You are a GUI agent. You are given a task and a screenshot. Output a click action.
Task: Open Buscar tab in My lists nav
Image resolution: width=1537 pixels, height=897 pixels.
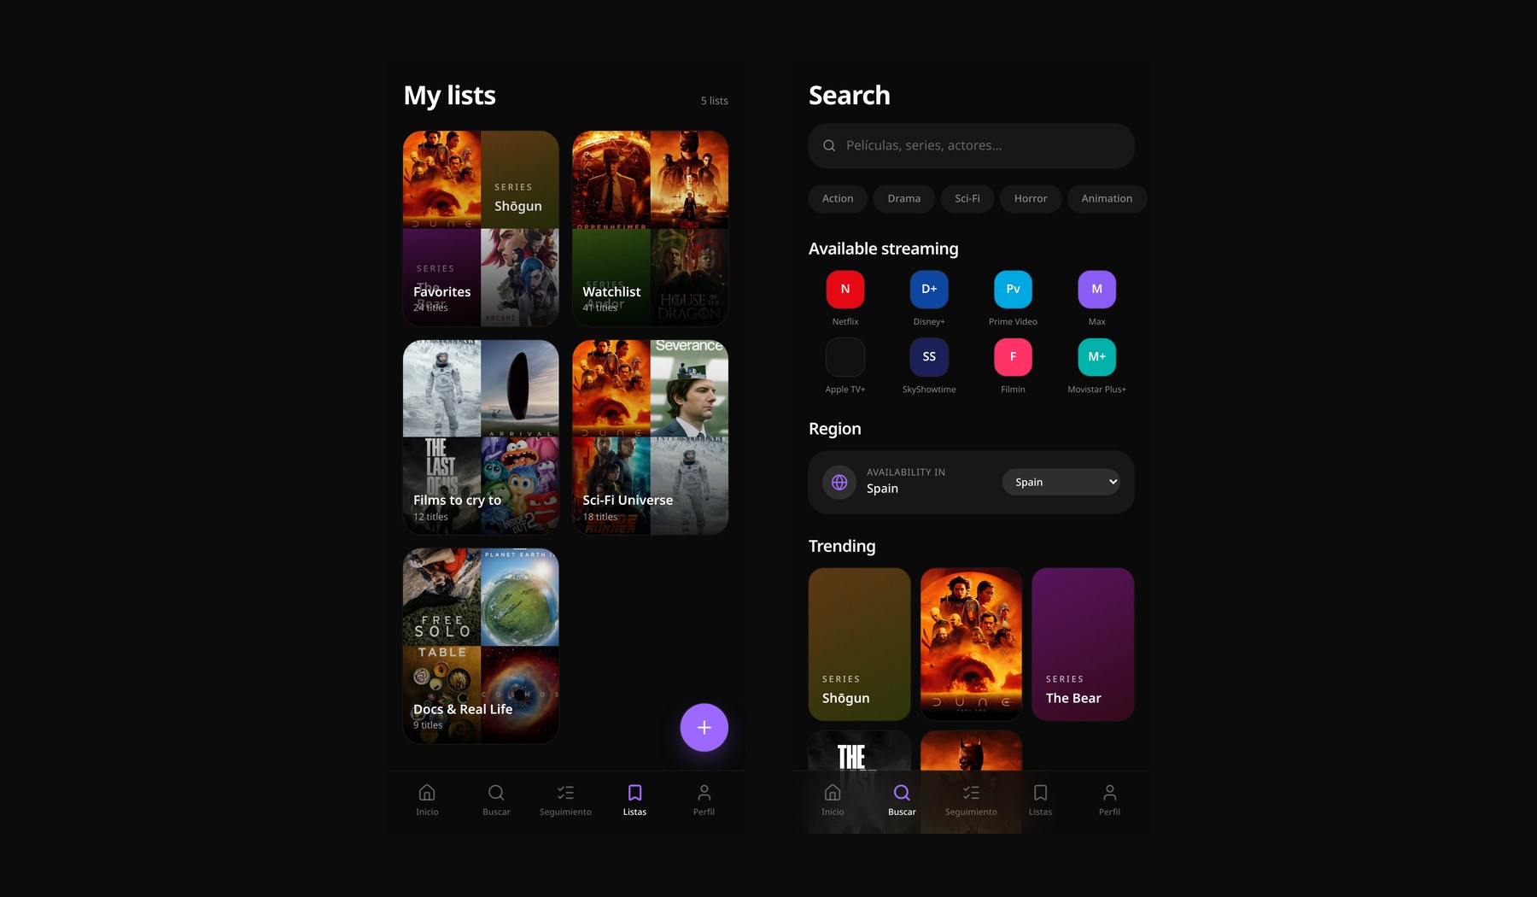(x=496, y=800)
